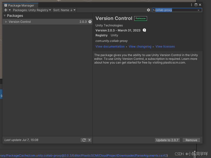Click the version warning info icon

[144, 30]
